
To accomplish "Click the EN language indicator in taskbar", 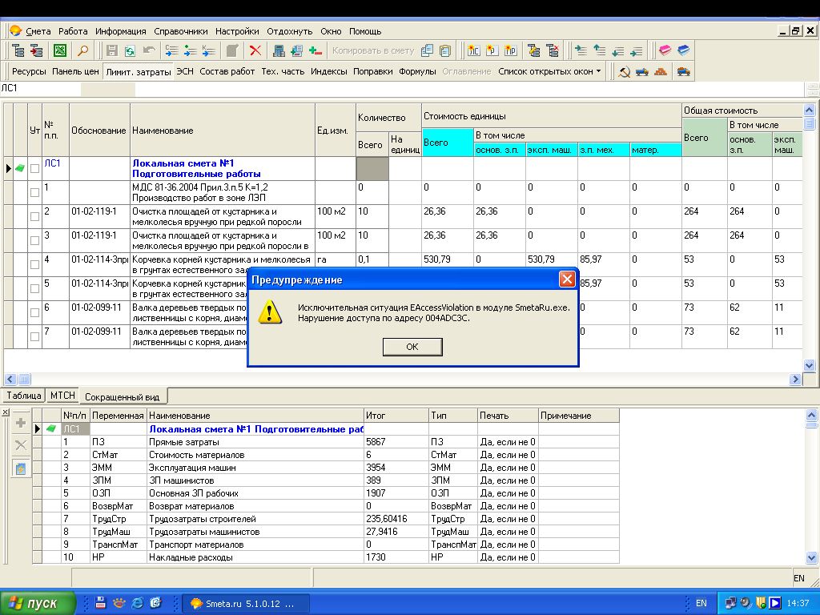I will coord(701,603).
